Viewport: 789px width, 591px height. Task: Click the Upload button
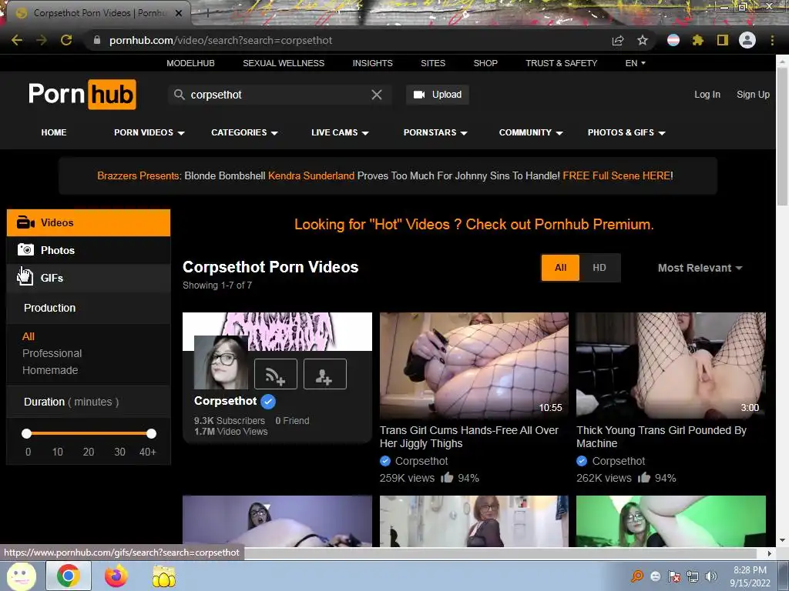click(x=438, y=95)
